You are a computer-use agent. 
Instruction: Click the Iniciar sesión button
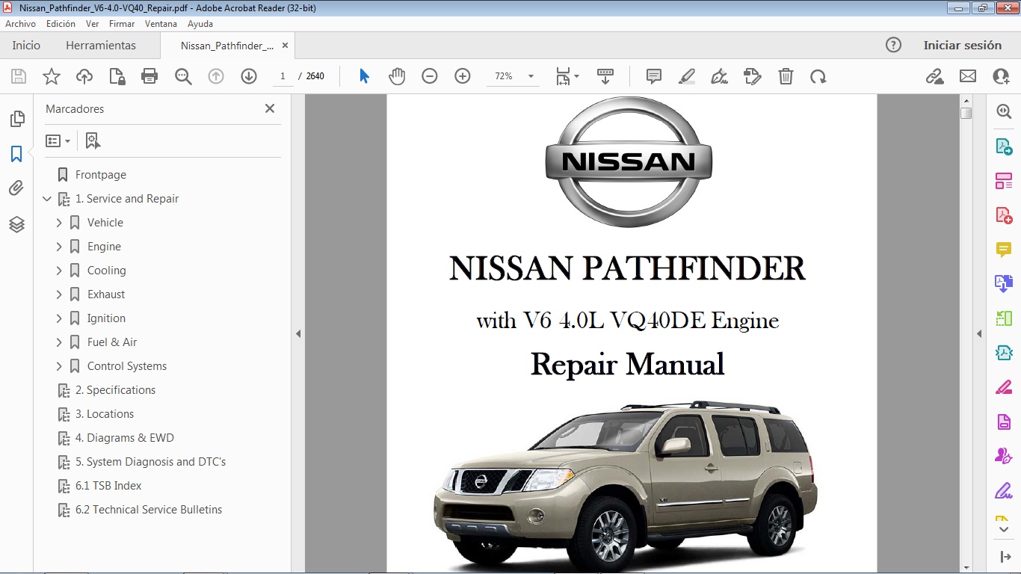963,45
